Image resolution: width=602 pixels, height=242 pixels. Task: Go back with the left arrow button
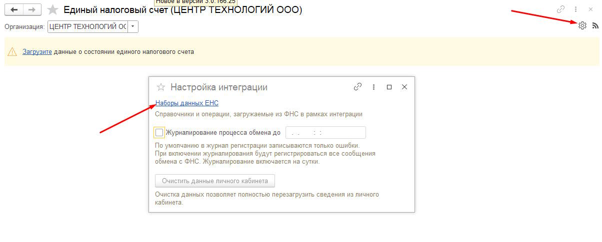point(13,9)
